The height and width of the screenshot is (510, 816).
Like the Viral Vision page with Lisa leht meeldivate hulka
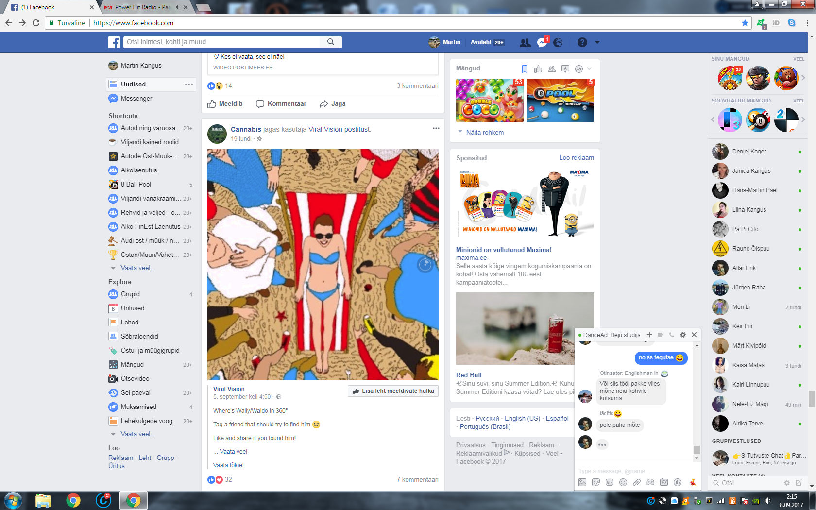point(393,391)
